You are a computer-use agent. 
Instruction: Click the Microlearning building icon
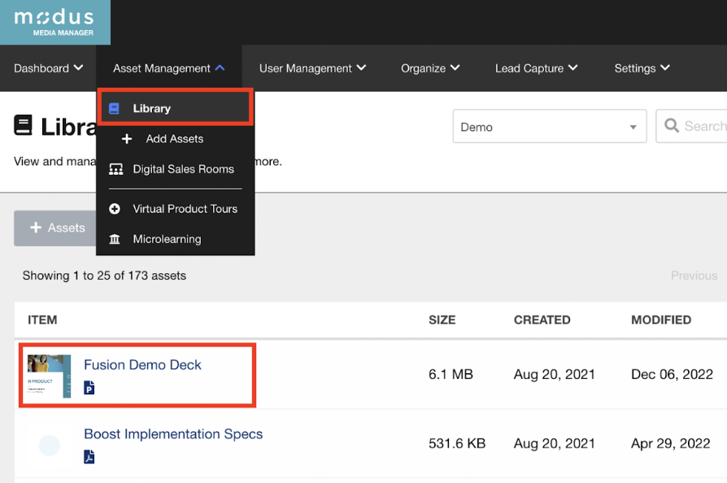[115, 239]
